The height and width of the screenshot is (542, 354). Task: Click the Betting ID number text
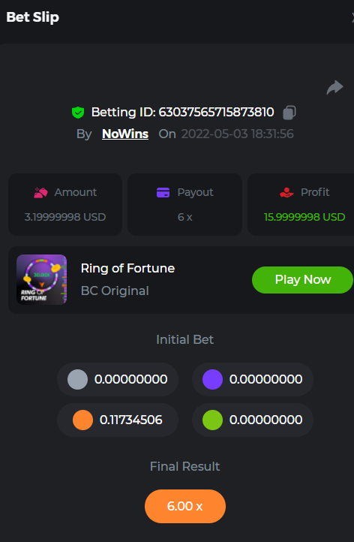[216, 113]
